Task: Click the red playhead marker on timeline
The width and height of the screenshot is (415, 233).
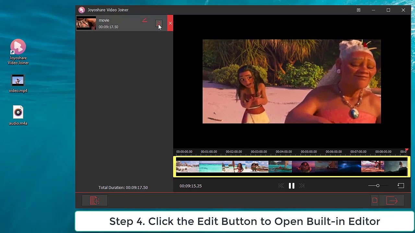Action: coord(407,150)
